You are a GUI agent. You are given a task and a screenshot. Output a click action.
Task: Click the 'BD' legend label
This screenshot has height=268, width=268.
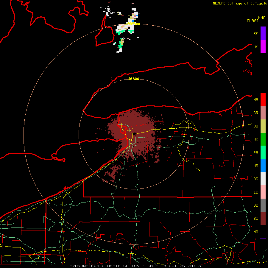pos(255,126)
